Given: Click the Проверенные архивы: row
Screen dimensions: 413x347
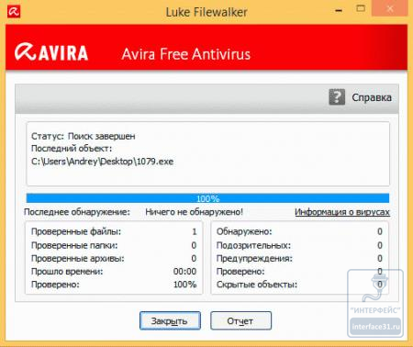Looking at the screenshot, I should tap(114, 258).
